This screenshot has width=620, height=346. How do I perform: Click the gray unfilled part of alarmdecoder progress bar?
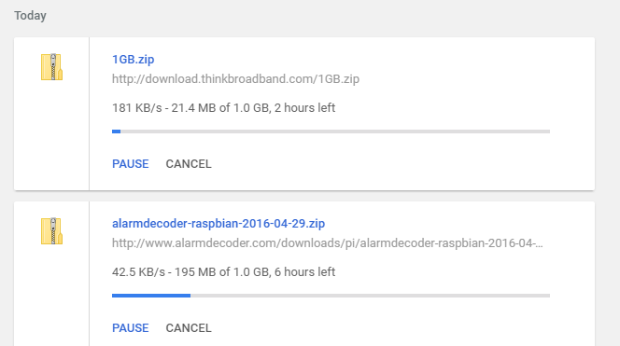coord(370,296)
